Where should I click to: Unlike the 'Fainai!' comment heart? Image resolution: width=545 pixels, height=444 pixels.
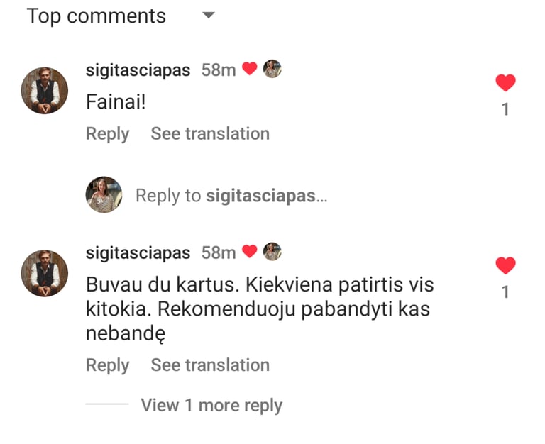[505, 83]
